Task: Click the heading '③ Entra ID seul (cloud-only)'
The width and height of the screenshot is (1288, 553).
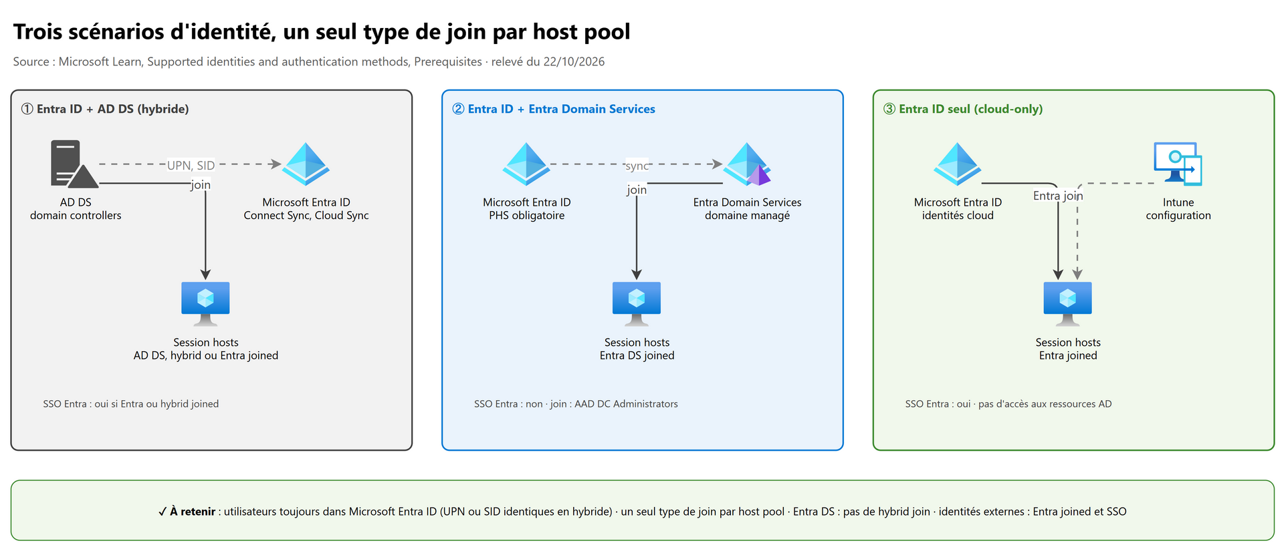Action: (x=963, y=109)
